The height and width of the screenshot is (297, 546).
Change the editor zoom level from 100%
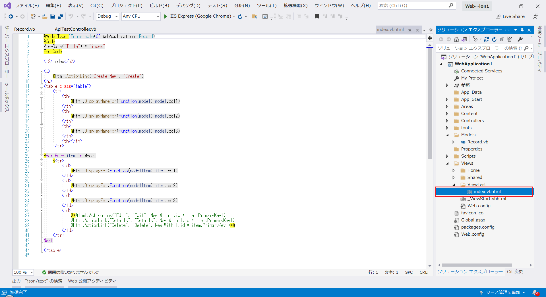coord(23,272)
